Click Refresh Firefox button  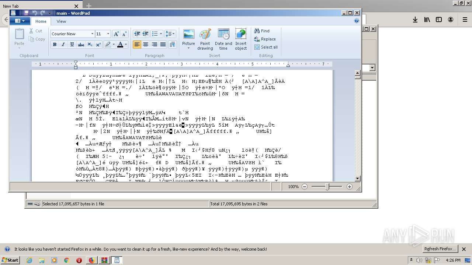[440, 249]
